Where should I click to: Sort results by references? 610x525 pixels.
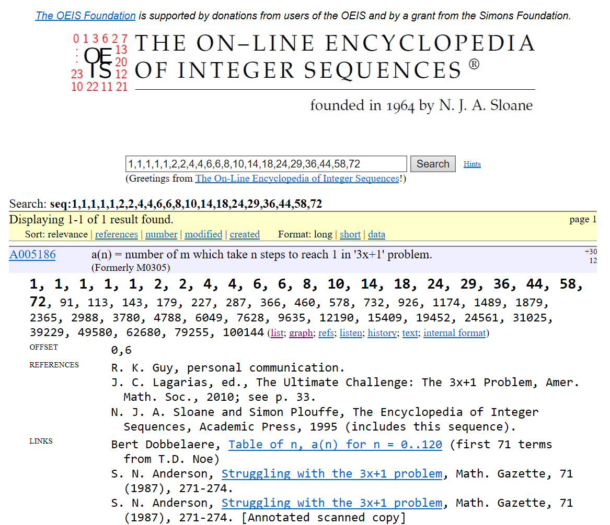pos(117,234)
